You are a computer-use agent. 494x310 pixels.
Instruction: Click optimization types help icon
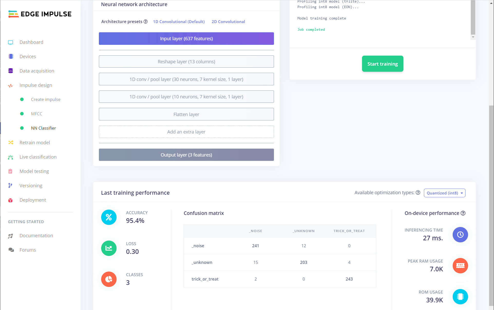pos(418,193)
